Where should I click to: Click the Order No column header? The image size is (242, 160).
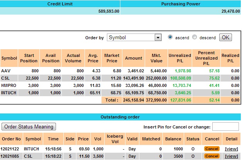pyautogui.click(x=11, y=138)
